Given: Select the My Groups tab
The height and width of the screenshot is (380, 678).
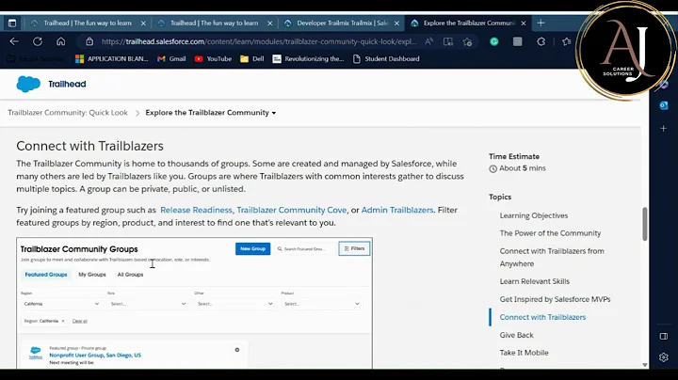Looking at the screenshot, I should pos(92,275).
